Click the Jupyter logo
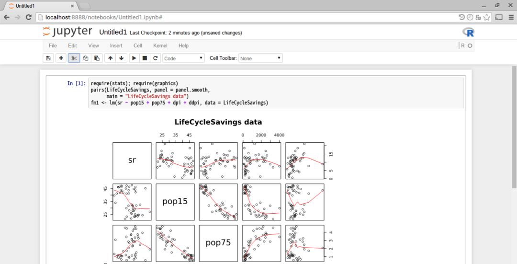 pos(67,32)
